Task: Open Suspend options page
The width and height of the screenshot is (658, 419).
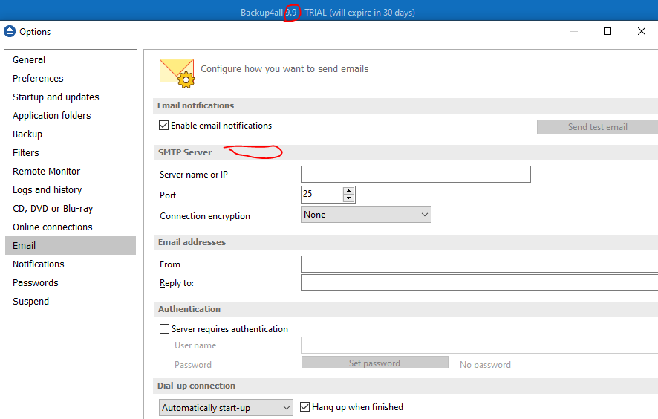Action: 71,301
